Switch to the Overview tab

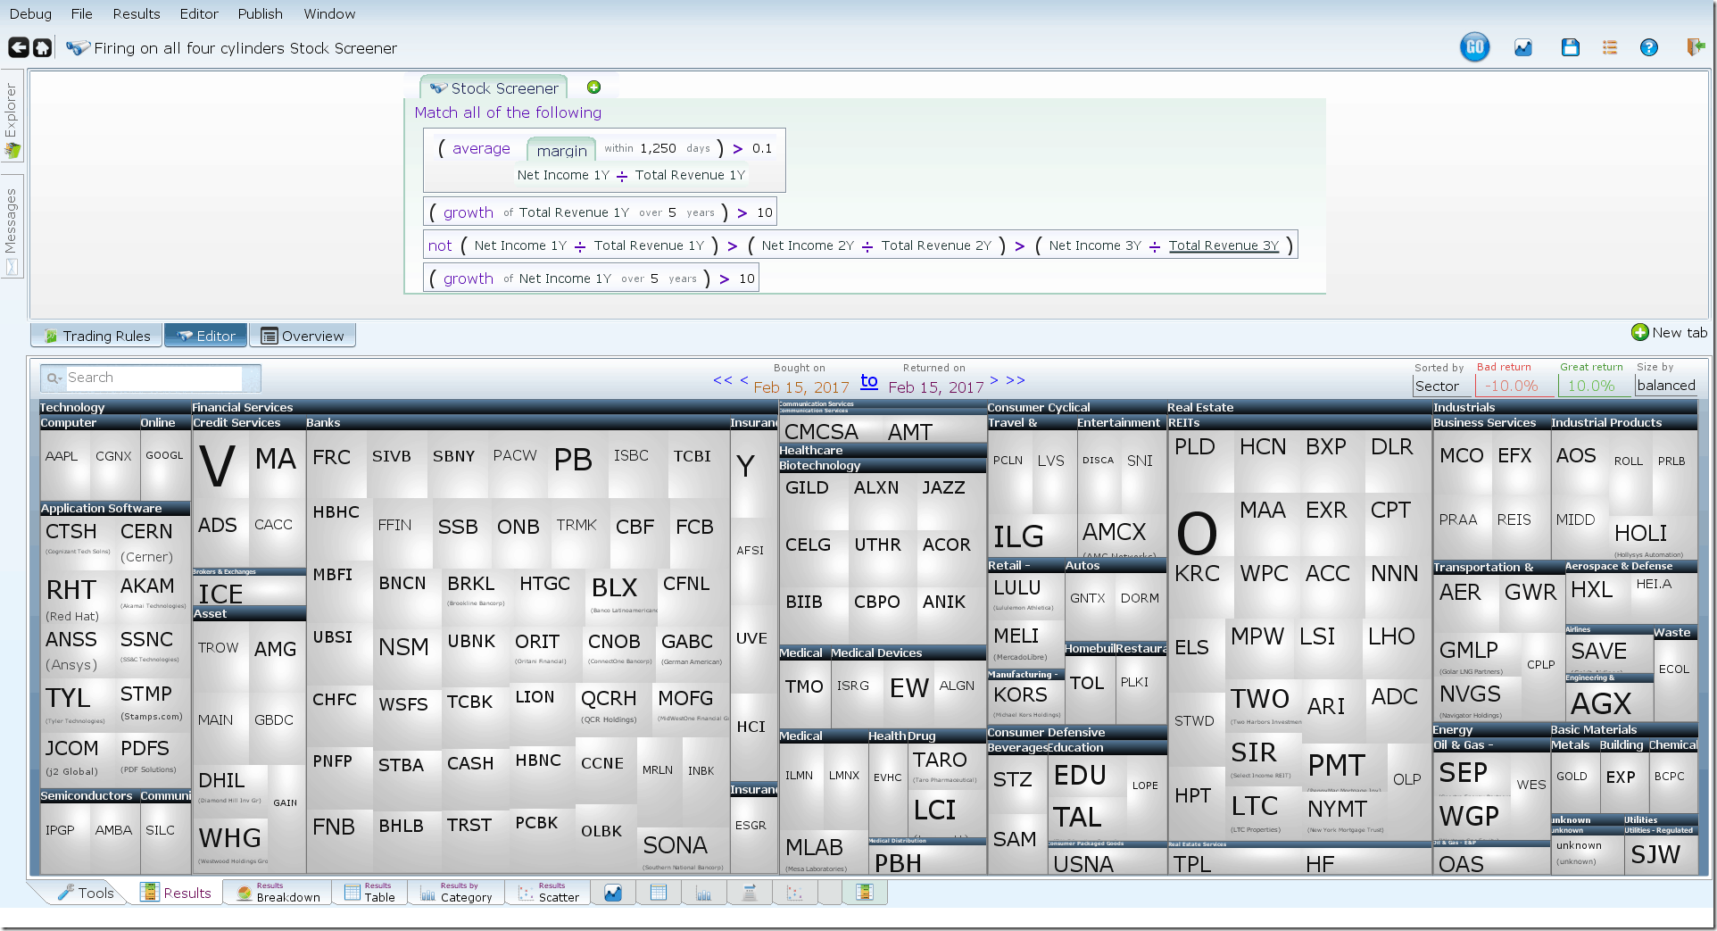(x=303, y=336)
